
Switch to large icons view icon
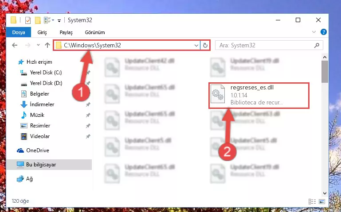point(322,201)
